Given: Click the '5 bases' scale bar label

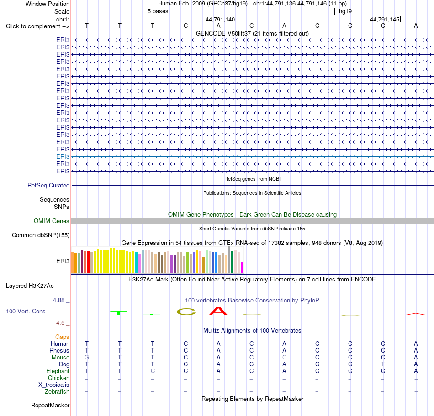Looking at the screenshot, I should coord(158,11).
